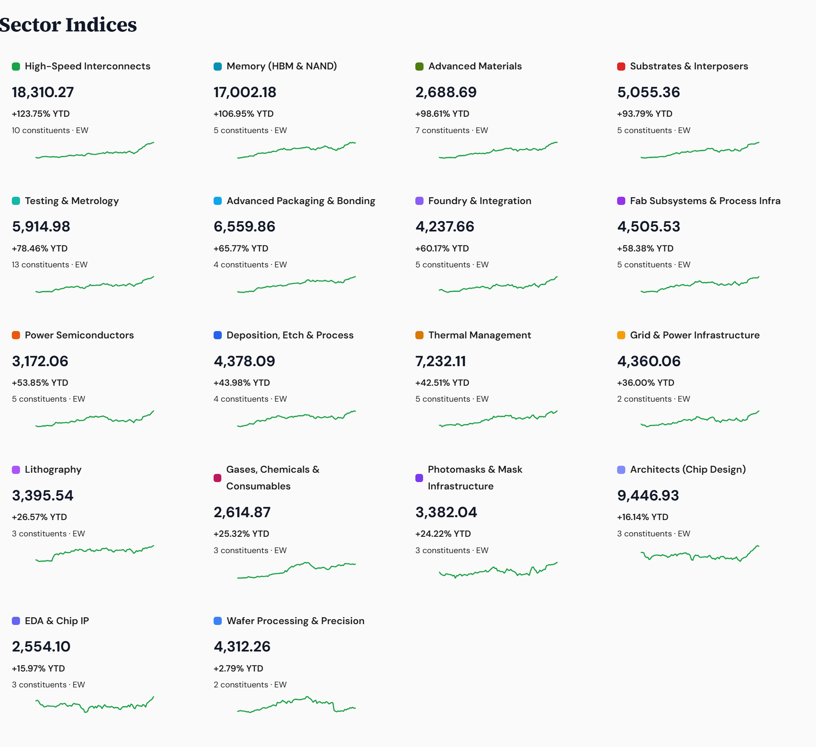Viewport: 816px width, 747px height.
Task: Select the Advanced Packaging & Bonding label
Action: (x=301, y=200)
